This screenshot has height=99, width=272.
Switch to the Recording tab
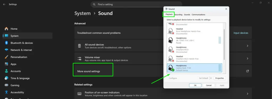178,15
